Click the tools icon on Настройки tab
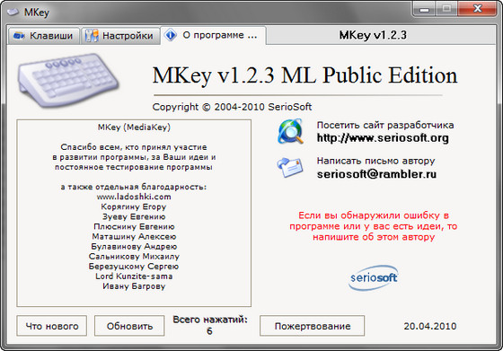This screenshot has width=503, height=351. (x=92, y=36)
